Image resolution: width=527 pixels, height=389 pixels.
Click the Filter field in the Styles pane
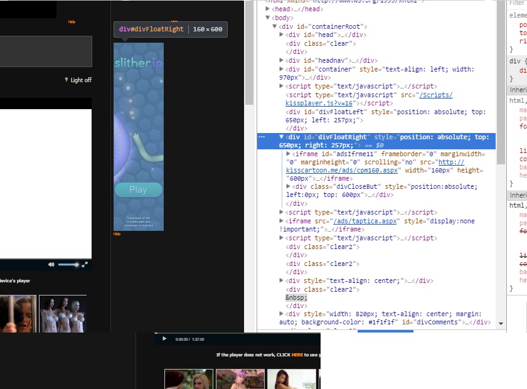517,3
